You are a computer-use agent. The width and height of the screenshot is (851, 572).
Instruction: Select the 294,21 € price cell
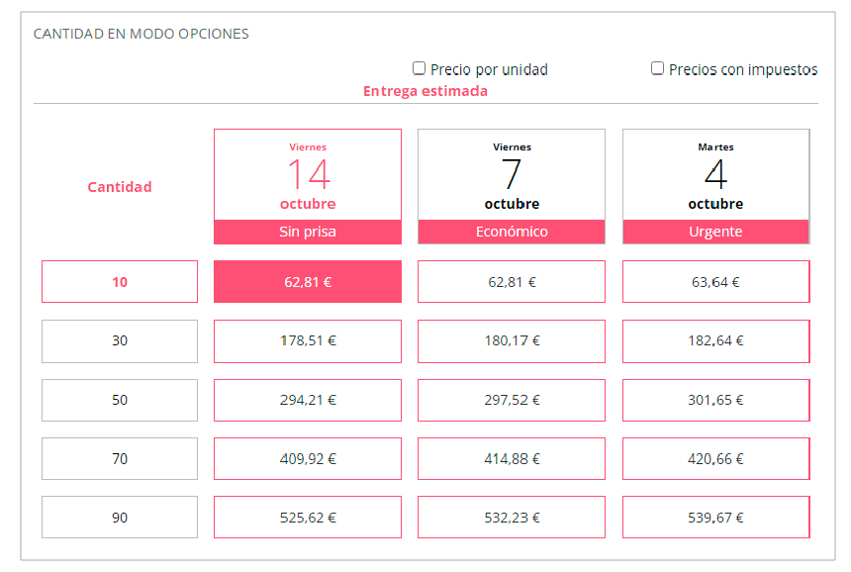308,400
